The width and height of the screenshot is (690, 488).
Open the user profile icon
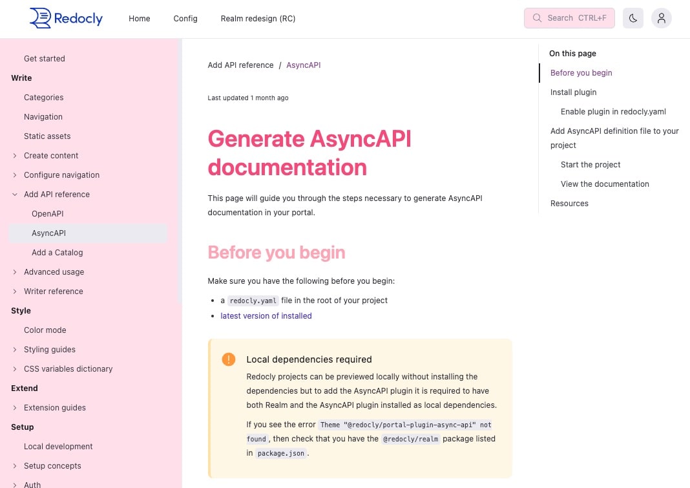(661, 18)
